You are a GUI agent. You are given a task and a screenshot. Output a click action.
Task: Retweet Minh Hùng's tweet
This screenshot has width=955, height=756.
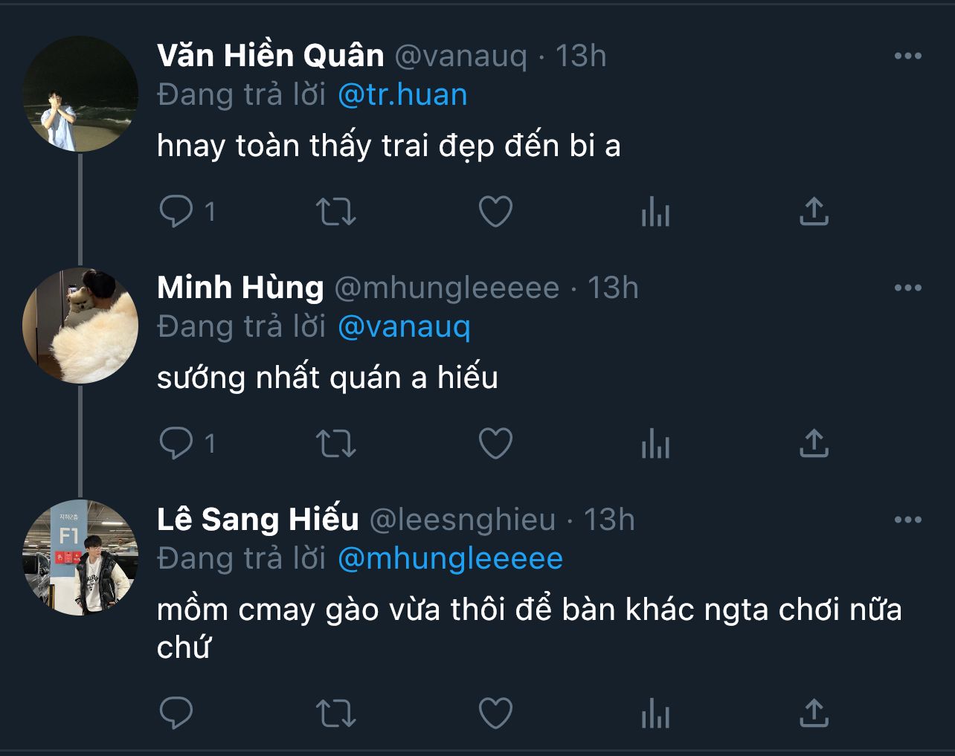[x=336, y=444]
